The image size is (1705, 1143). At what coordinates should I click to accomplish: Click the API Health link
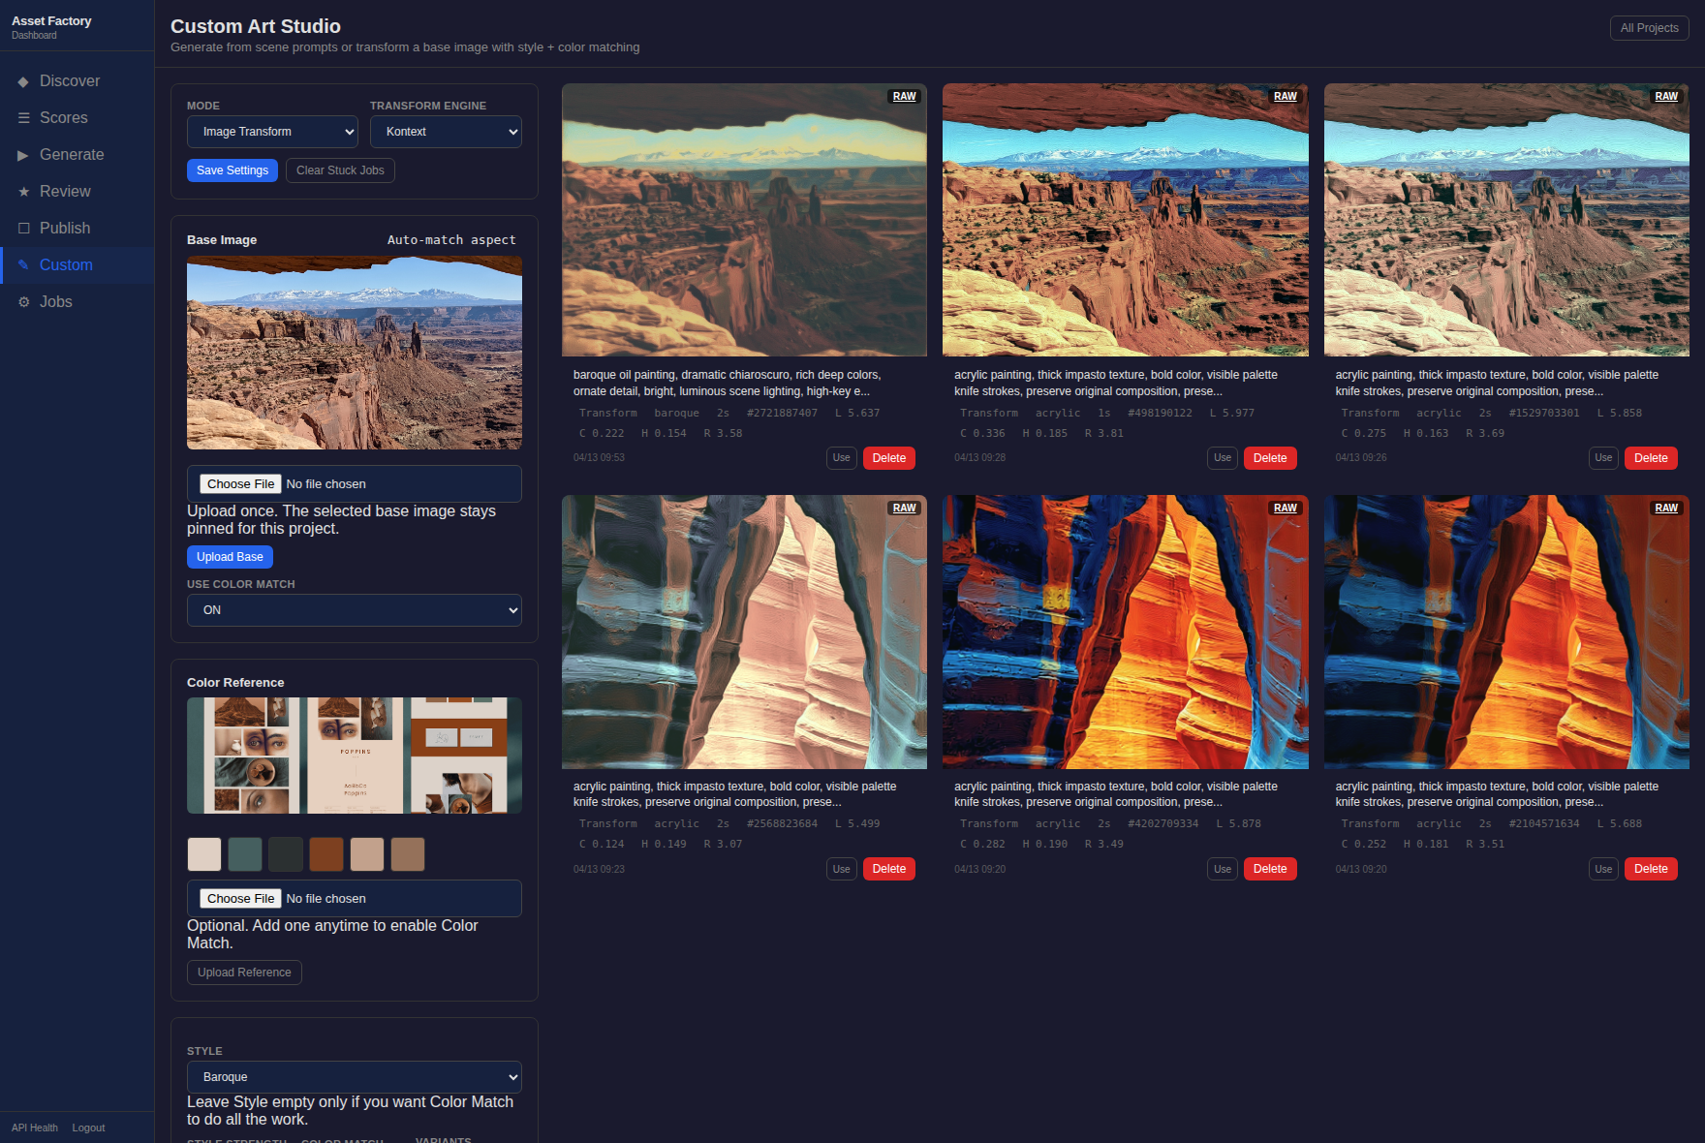(35, 1128)
